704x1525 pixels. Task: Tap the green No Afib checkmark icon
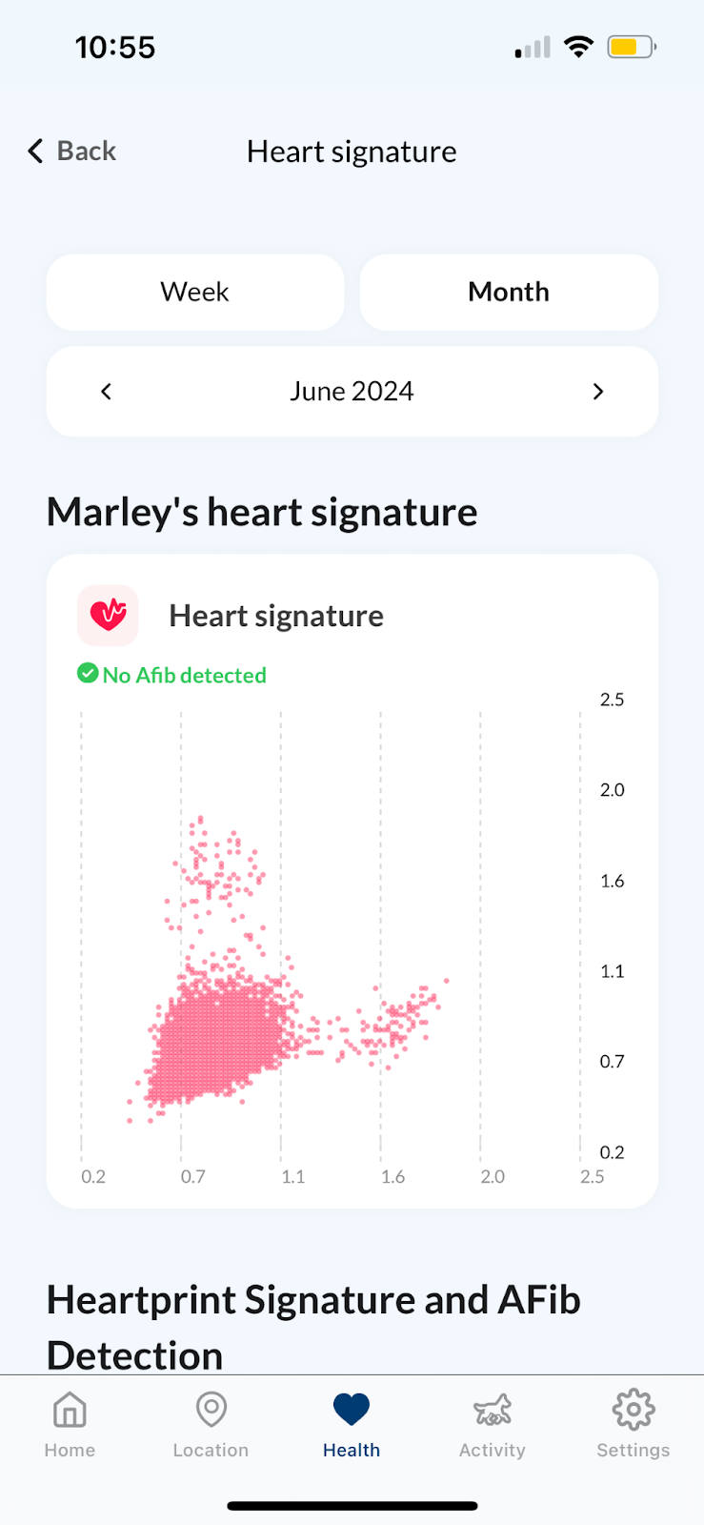coord(88,674)
